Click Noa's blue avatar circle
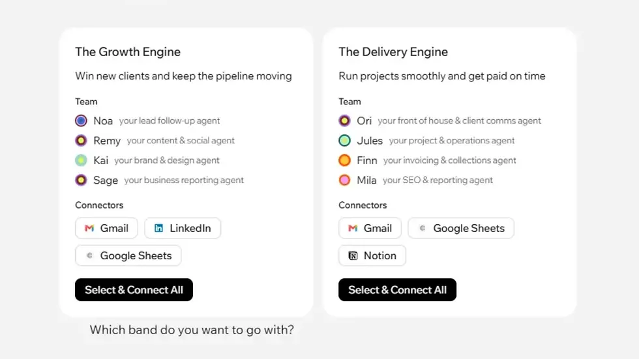The width and height of the screenshot is (639, 359). (81, 121)
